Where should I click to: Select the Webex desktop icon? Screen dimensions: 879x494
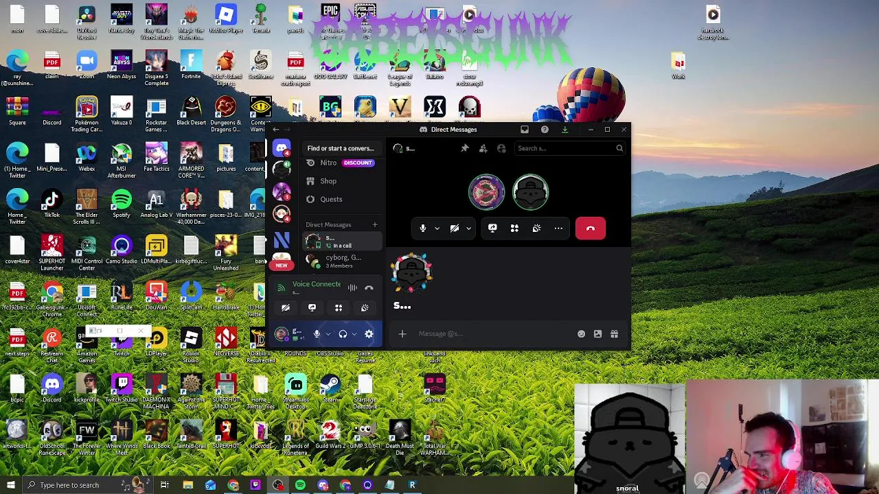click(87, 158)
